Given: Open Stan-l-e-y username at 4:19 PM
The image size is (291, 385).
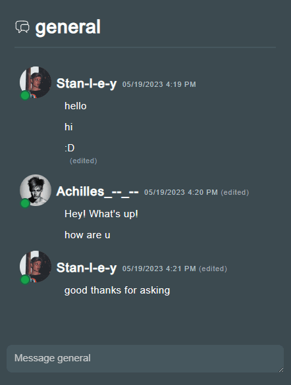Looking at the screenshot, I should (x=86, y=84).
